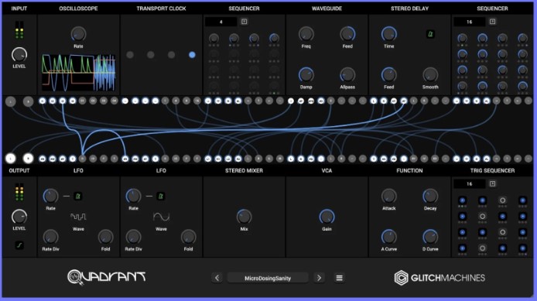The image size is (537, 301).
Task: Open the Trig Sequencer step count 16 field
Action: (469, 184)
